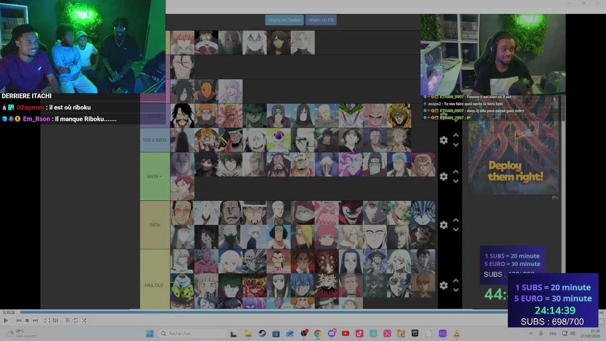
Task: Skip to the previous track in player
Action: (x=19, y=321)
